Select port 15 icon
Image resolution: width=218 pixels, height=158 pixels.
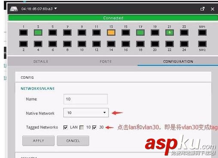pos(126,33)
